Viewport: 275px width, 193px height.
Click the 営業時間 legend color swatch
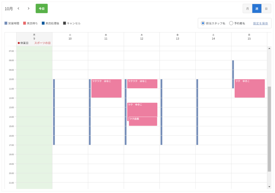pos(6,23)
